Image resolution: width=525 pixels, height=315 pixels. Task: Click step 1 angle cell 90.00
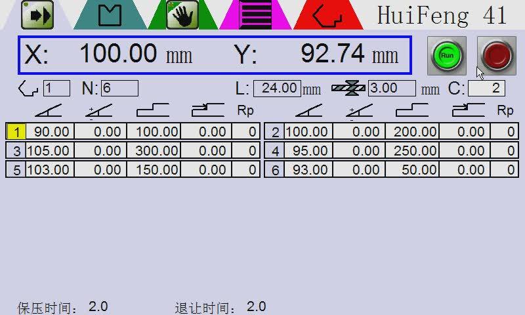click(x=50, y=131)
